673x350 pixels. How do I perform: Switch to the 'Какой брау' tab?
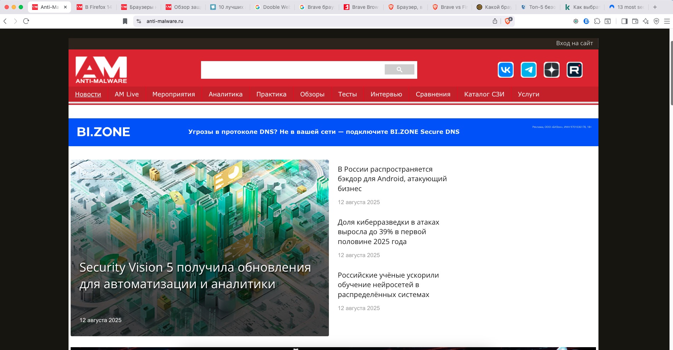[x=495, y=7]
